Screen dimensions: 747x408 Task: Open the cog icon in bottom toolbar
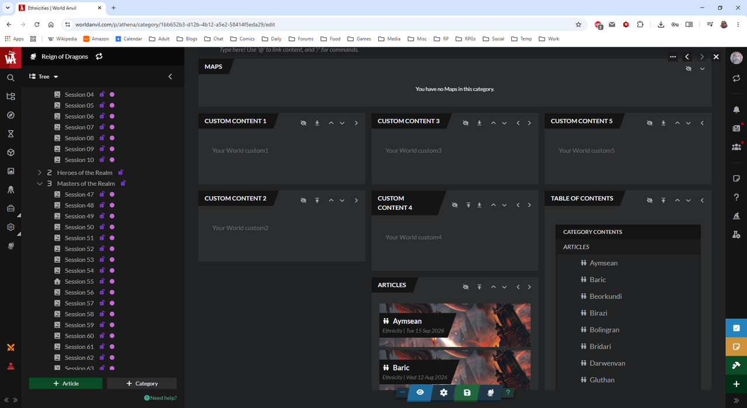pyautogui.click(x=444, y=393)
